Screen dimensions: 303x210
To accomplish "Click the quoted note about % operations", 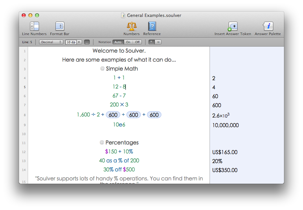I will [x=119, y=180].
